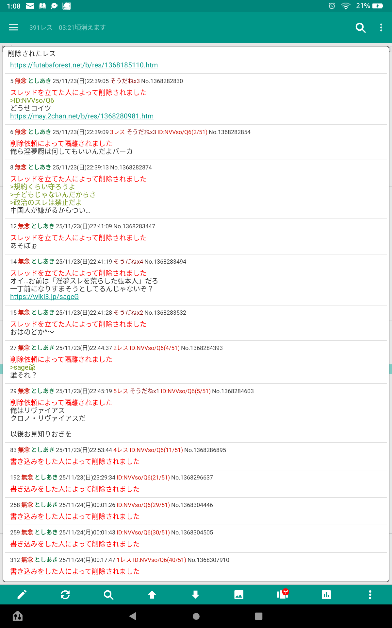Open the hamburger navigation menu

point(14,27)
